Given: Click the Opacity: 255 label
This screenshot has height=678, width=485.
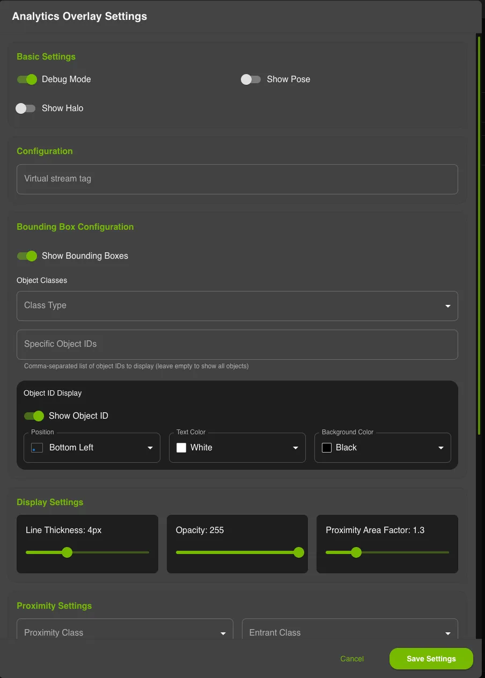Looking at the screenshot, I should click(200, 530).
